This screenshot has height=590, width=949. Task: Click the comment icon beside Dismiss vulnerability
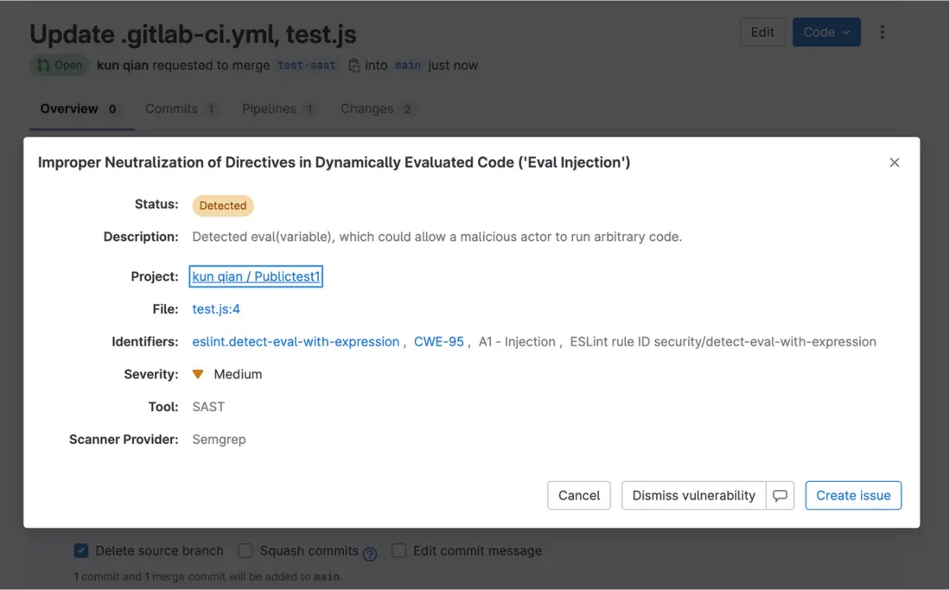coord(780,496)
